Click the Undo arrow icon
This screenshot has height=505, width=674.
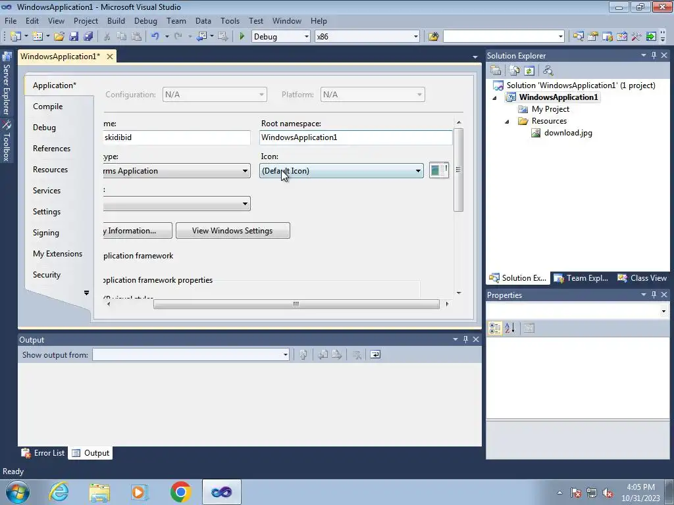[155, 37]
